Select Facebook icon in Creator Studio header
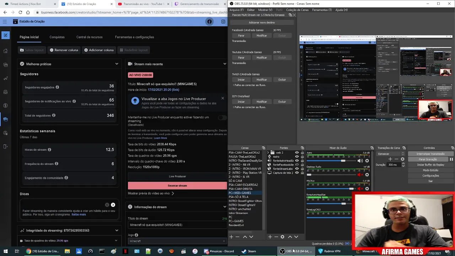 tap(209, 22)
